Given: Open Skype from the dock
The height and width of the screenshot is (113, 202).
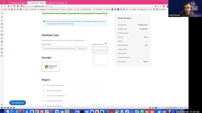Looking at the screenshot, I should [x=137, y=112].
